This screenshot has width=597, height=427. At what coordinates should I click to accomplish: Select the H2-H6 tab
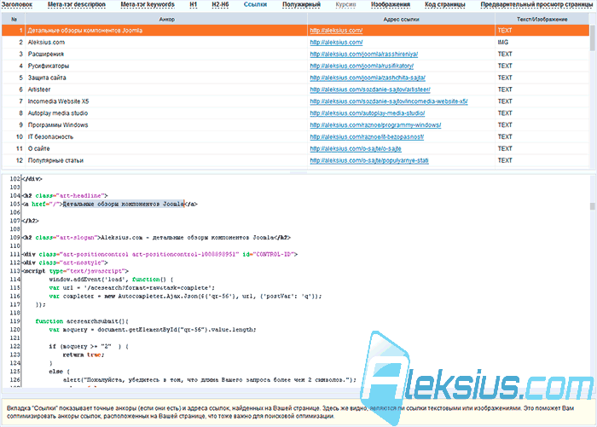click(x=220, y=4)
